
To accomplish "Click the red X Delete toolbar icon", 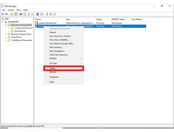I will (21, 14).
